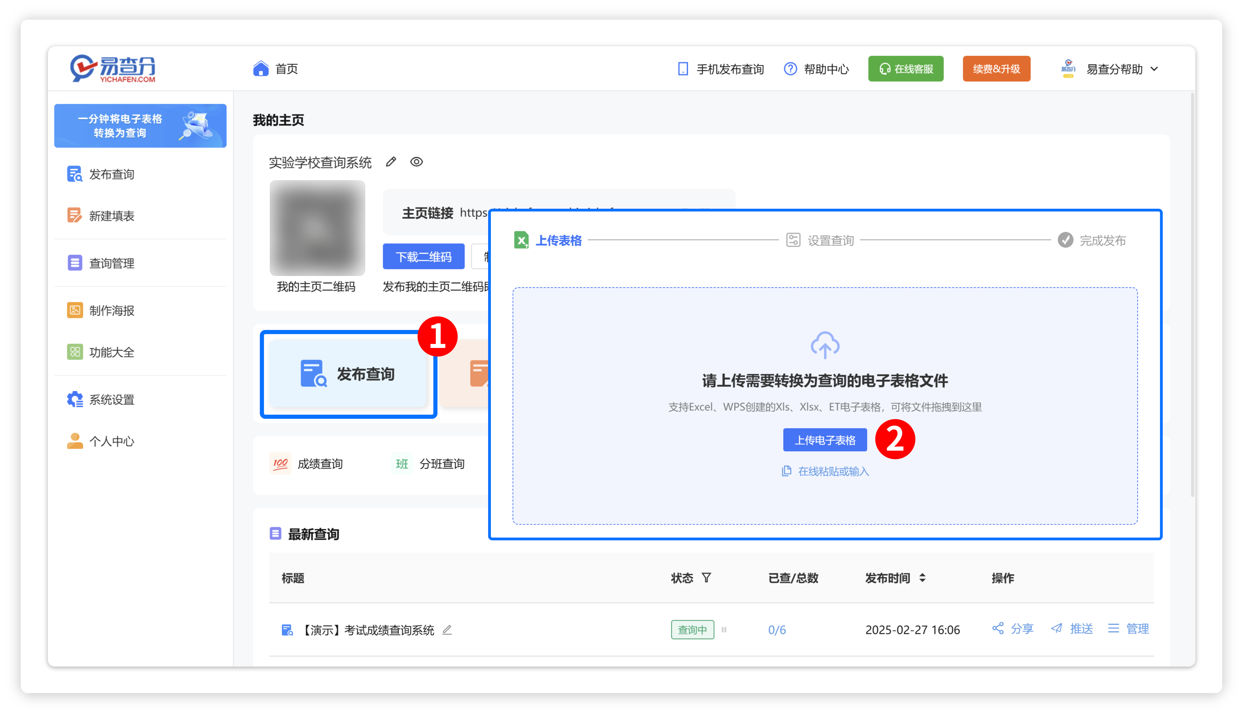Click the orange form card icon

coord(479,374)
